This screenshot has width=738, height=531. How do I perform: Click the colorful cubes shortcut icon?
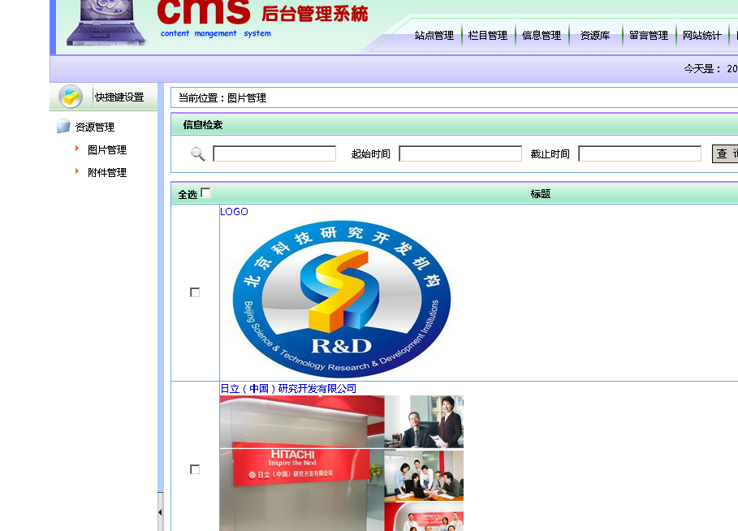(x=71, y=97)
